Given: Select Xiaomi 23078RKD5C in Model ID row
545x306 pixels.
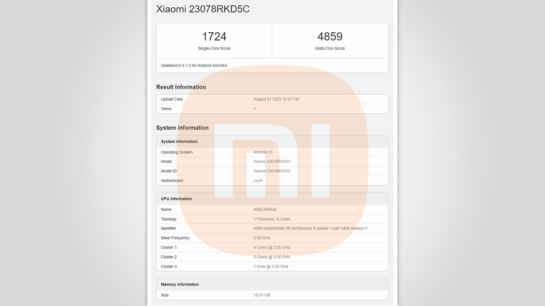Looking at the screenshot, I should pos(272,171).
